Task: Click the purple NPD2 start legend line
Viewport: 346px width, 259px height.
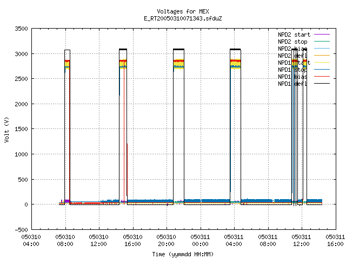Action: tap(322, 35)
